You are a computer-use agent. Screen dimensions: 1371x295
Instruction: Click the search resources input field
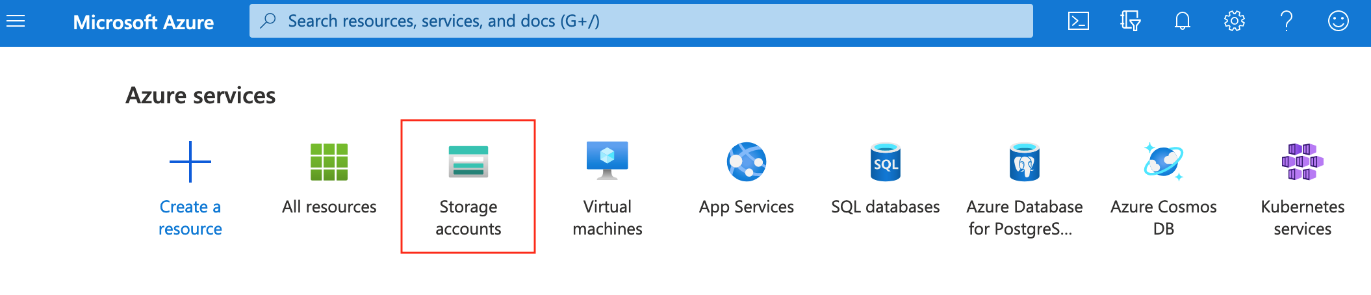[641, 21]
